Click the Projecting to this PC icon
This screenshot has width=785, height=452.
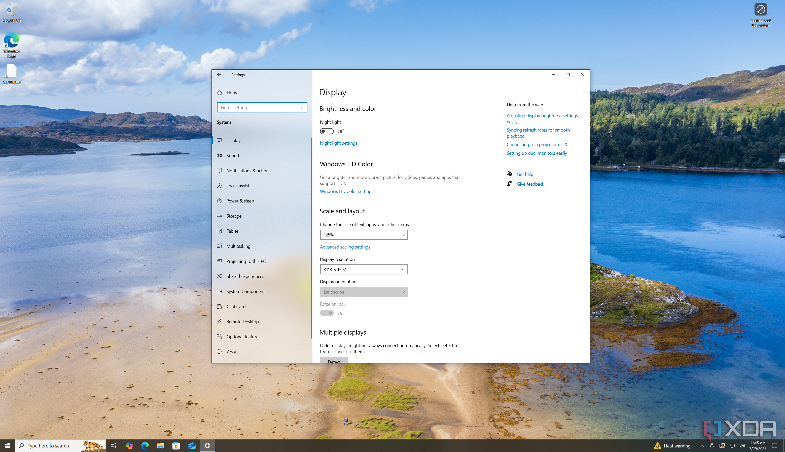point(219,261)
